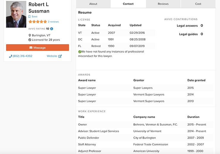The image size is (220, 154).
Task: Click the 08/25/2008 updated date
Action: [x=137, y=39]
